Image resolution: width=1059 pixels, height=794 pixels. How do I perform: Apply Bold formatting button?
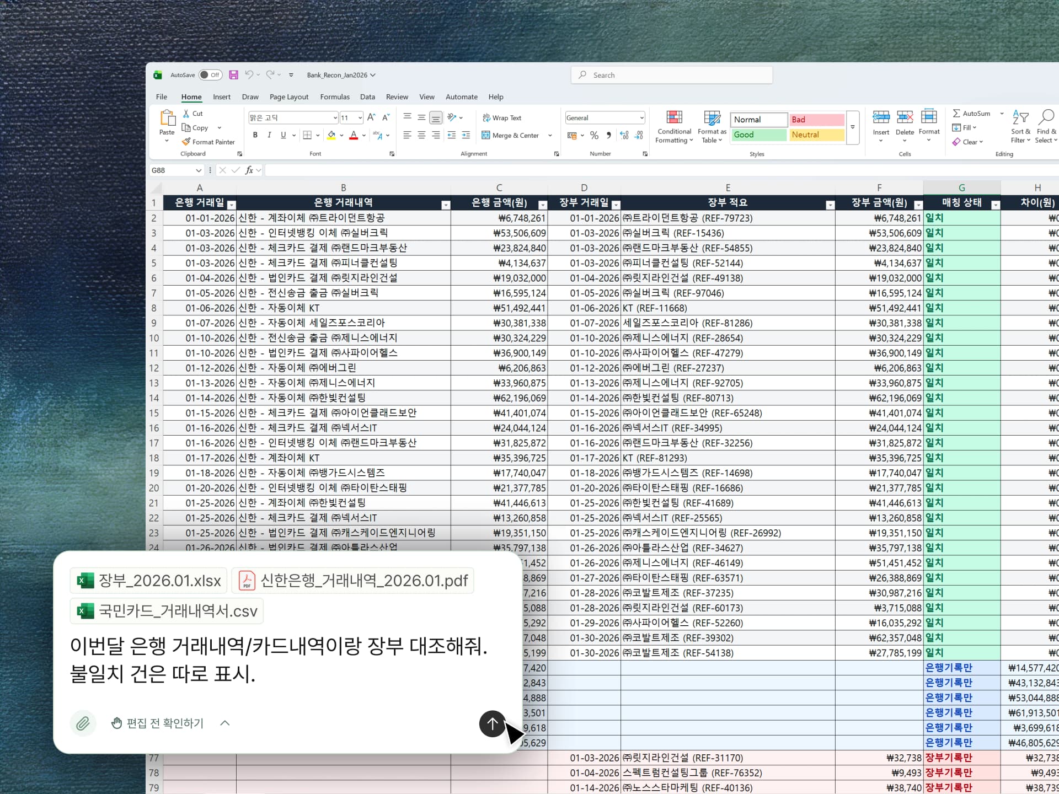tap(255, 135)
